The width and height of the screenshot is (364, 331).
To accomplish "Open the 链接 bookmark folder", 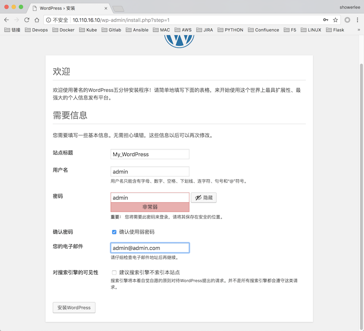I will 12,30.
